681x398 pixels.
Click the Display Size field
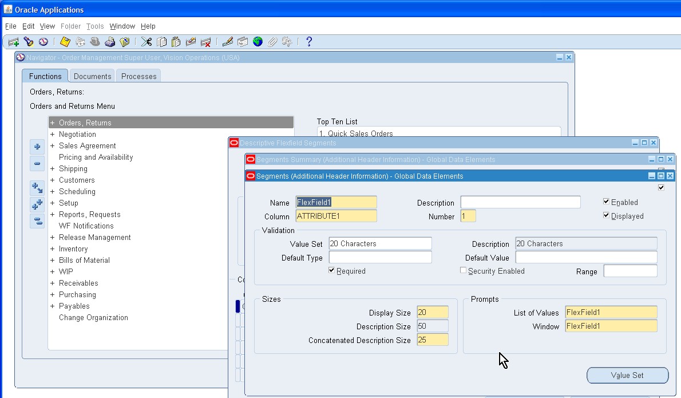tap(433, 313)
